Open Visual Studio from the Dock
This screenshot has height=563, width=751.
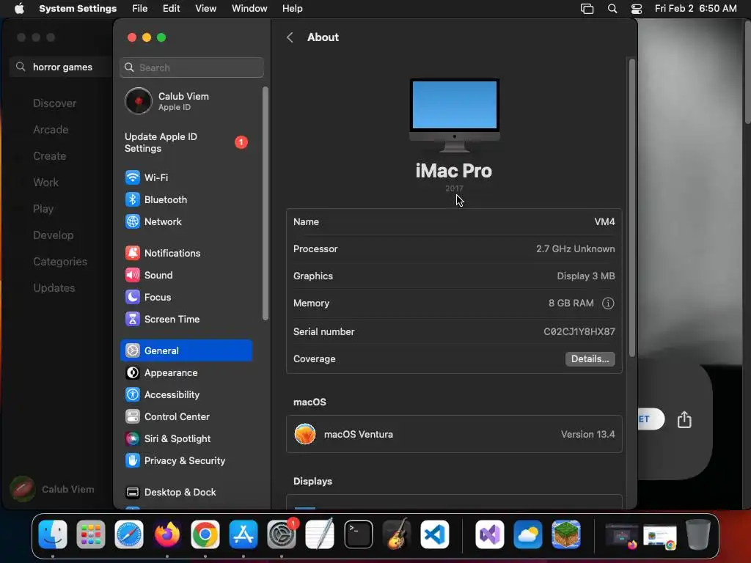[x=489, y=534]
